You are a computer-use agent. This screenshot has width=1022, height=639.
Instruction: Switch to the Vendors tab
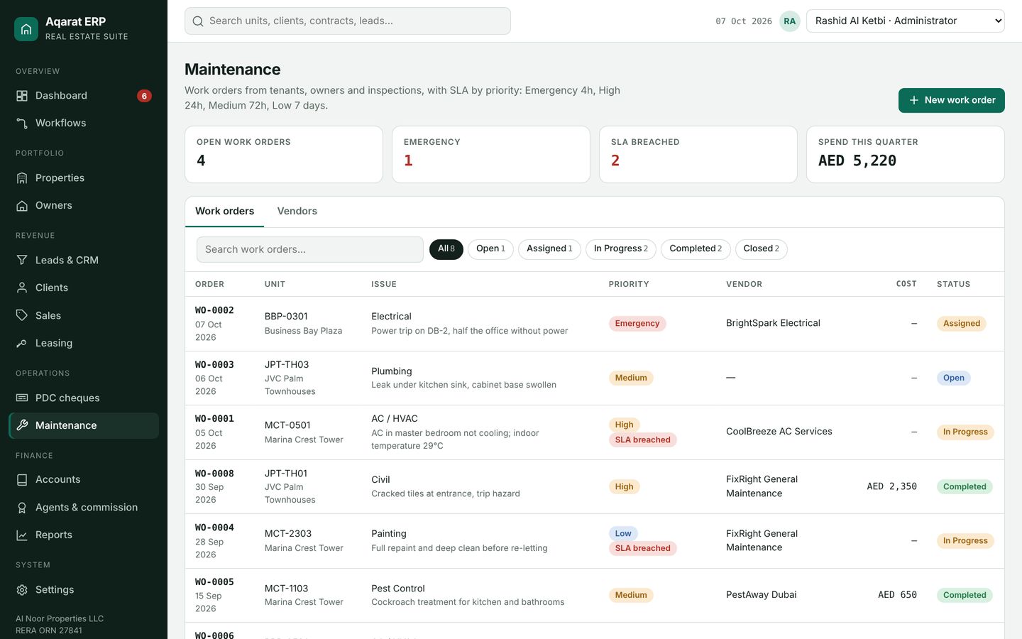(297, 212)
